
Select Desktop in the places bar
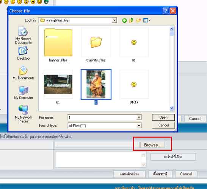coord(24,53)
